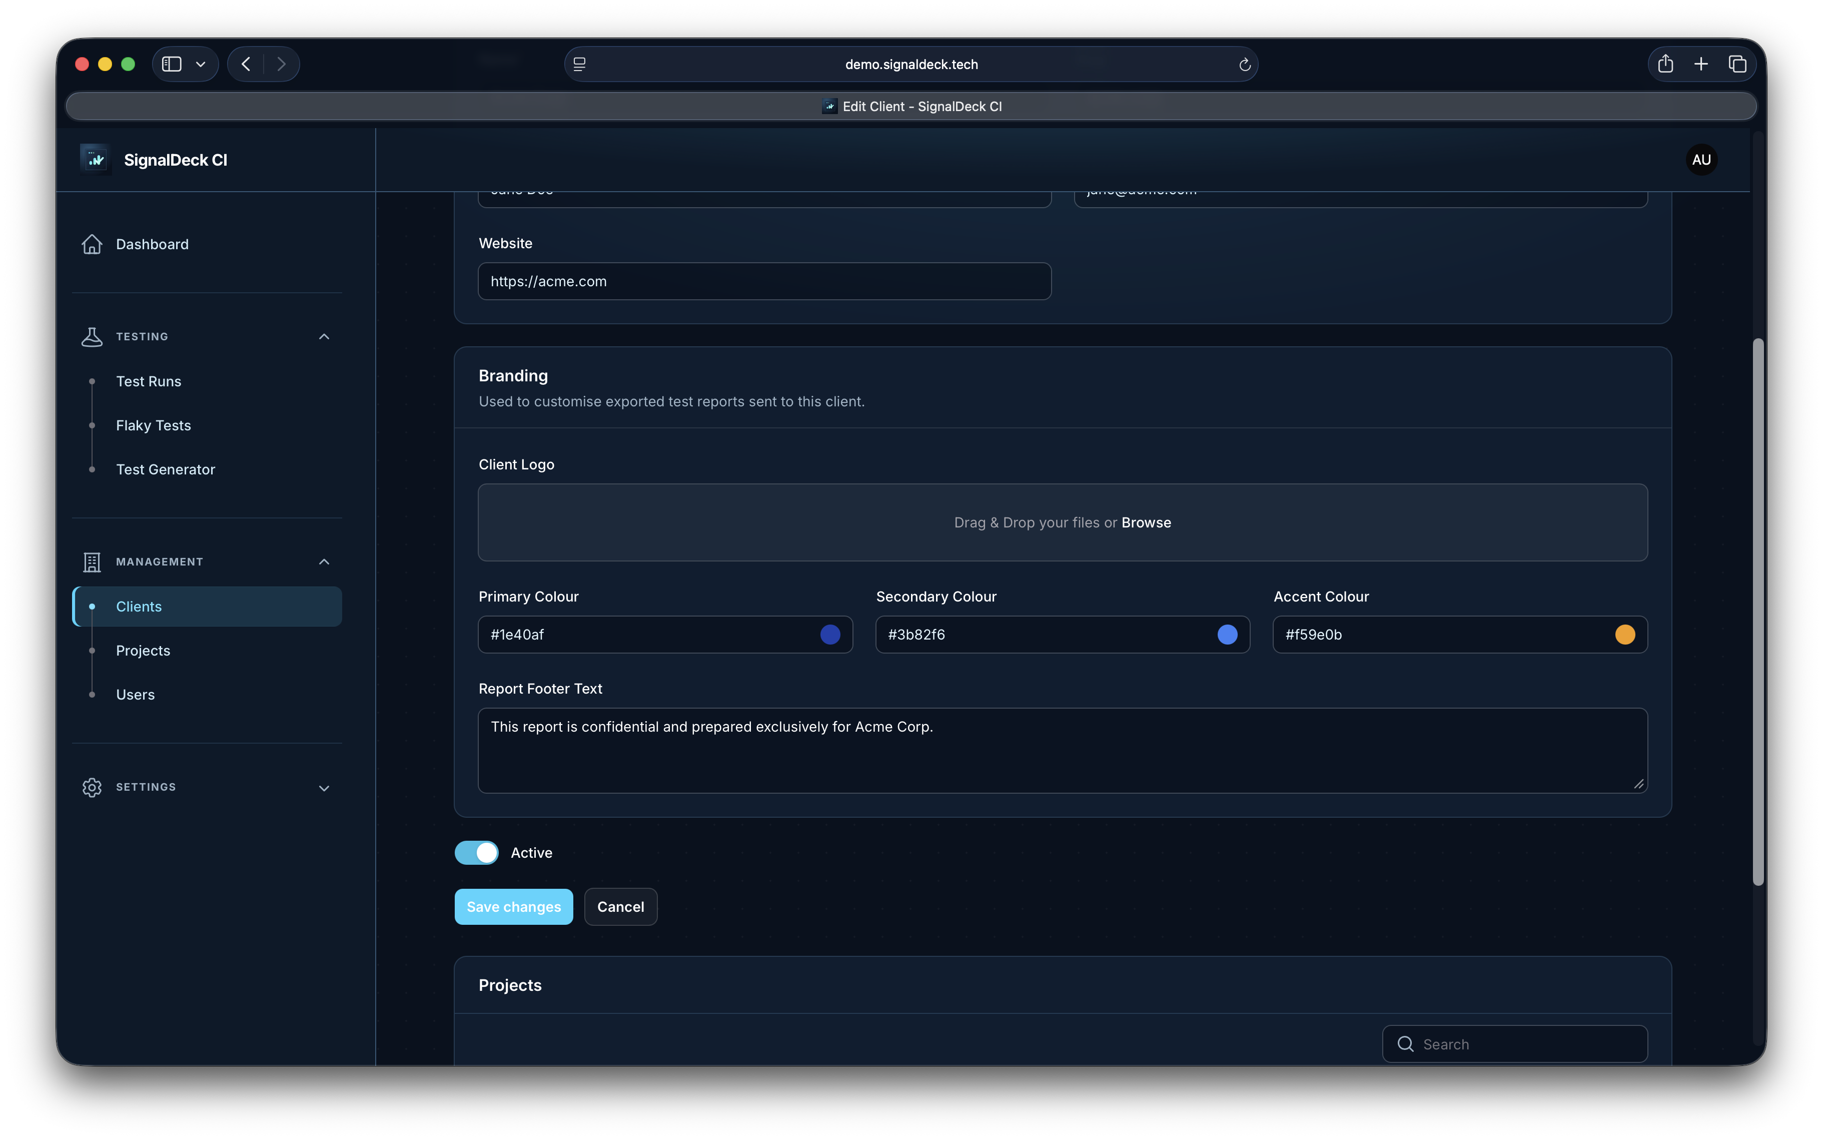Screen dimensions: 1823x1140
Task: Click the Report Footer Text textarea
Action: pyautogui.click(x=1063, y=750)
